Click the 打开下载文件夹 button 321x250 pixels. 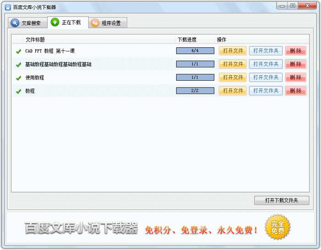click(282, 200)
